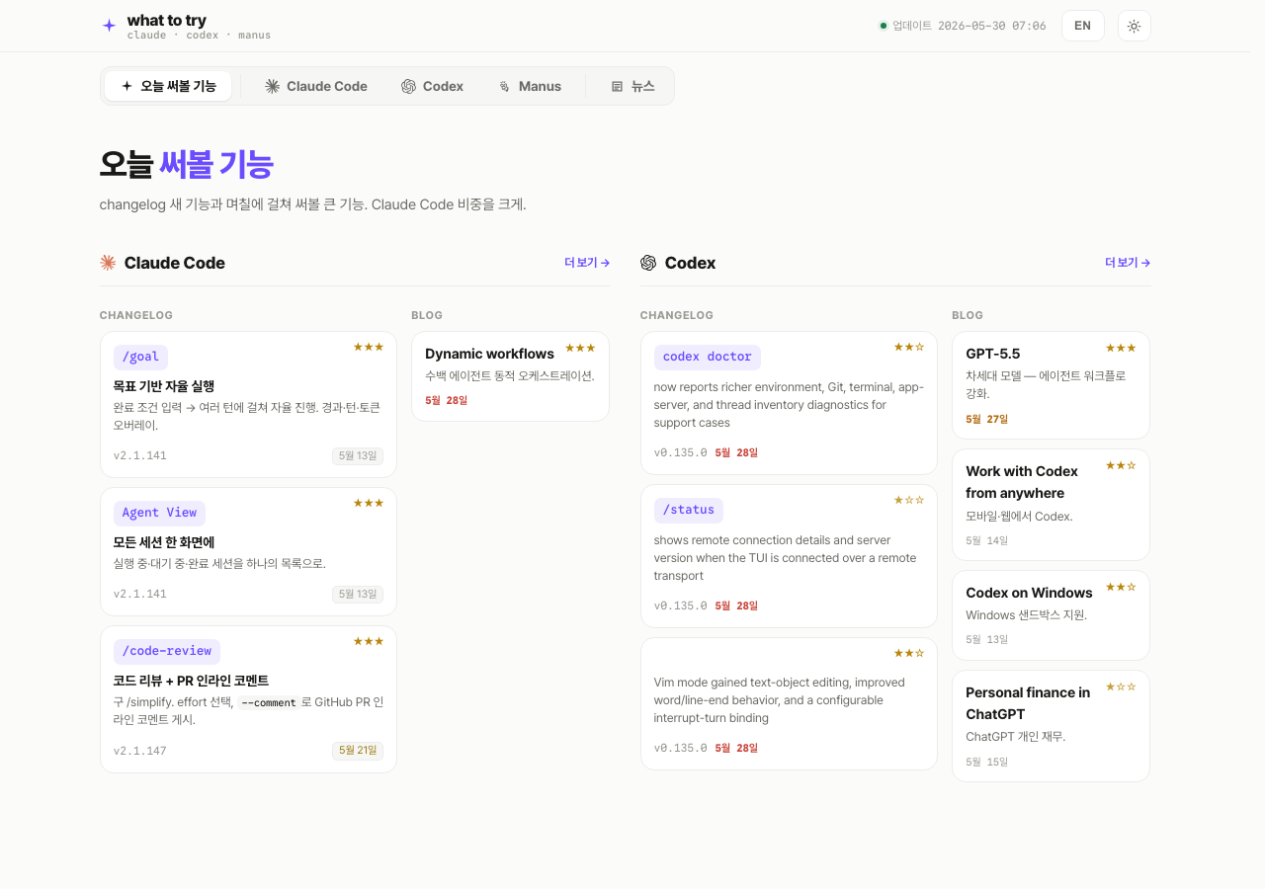Follow the '더 보기' link for Codex
1265x889 pixels.
tap(1128, 263)
